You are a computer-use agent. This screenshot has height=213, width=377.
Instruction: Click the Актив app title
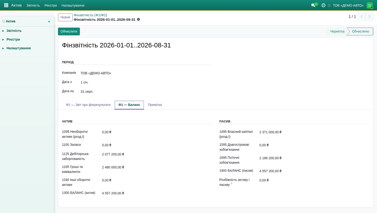(x=16, y=5)
